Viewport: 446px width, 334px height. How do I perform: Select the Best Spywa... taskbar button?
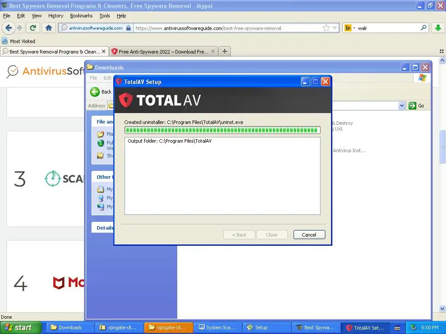click(316, 327)
